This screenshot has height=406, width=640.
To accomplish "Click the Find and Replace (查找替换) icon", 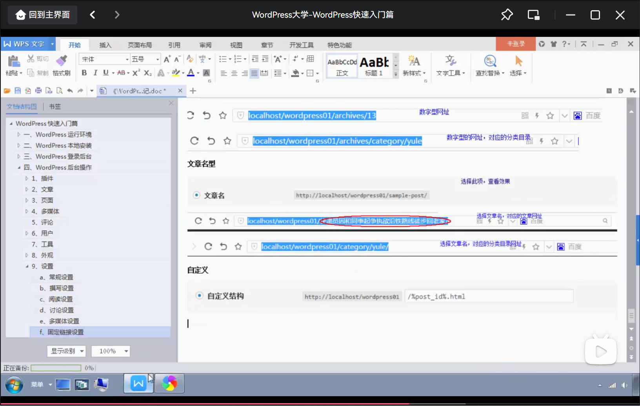I will [490, 61].
